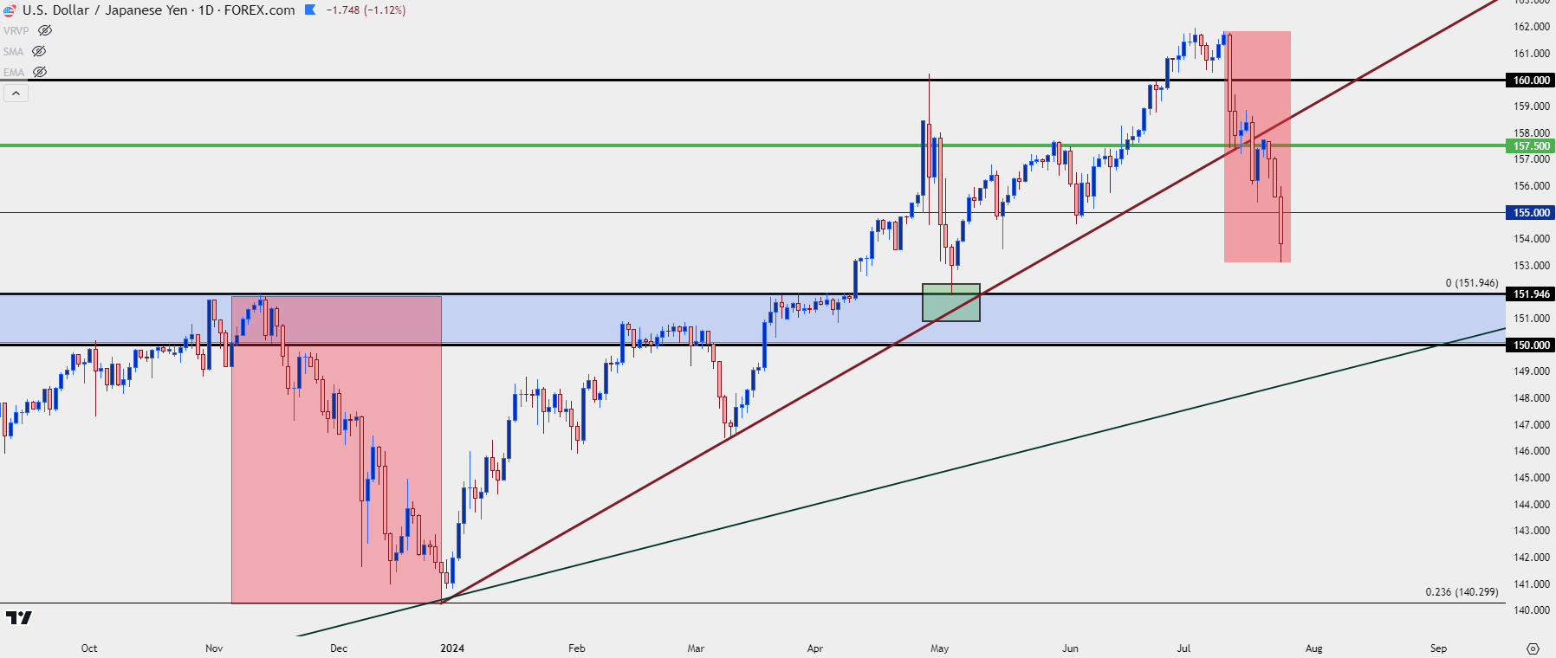Click the blue flag marker next to FOREX.com

310,10
